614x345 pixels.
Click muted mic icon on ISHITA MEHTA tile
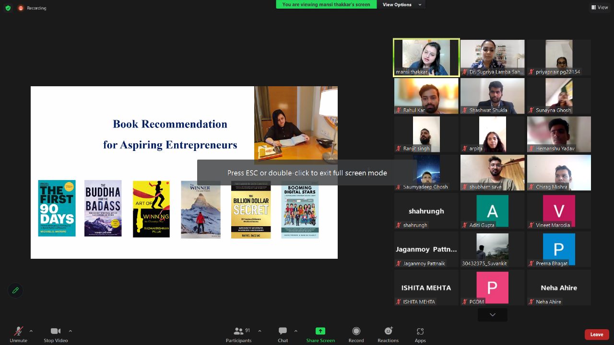pyautogui.click(x=399, y=302)
